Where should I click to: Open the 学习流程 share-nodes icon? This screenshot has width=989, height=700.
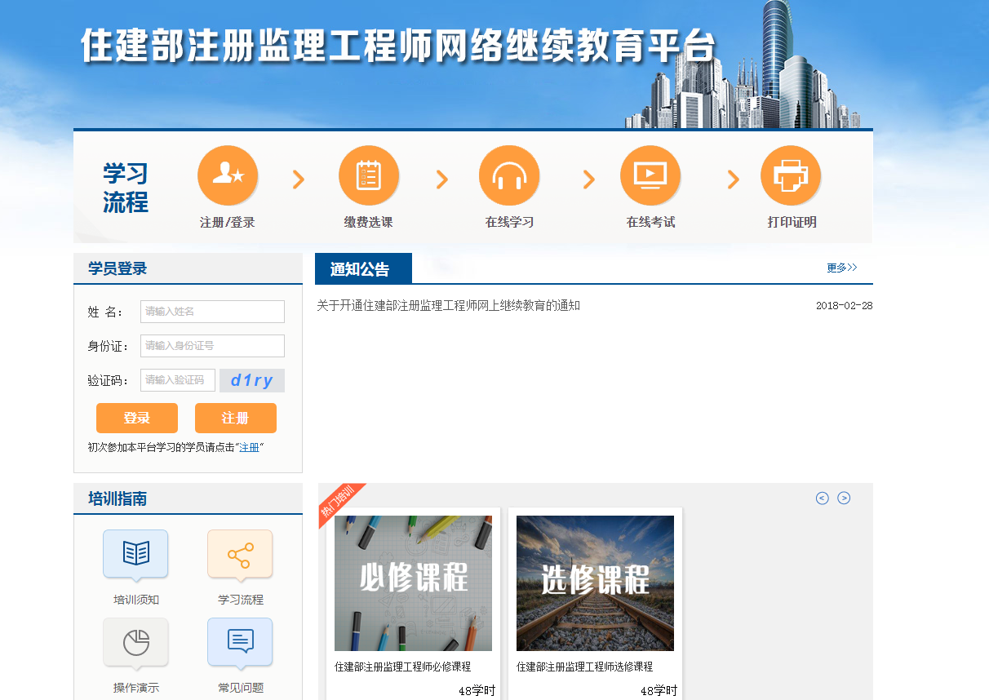click(x=240, y=554)
